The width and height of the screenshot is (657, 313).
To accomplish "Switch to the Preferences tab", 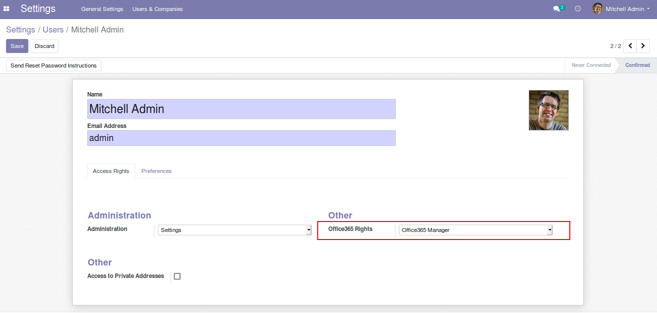I will (x=156, y=171).
